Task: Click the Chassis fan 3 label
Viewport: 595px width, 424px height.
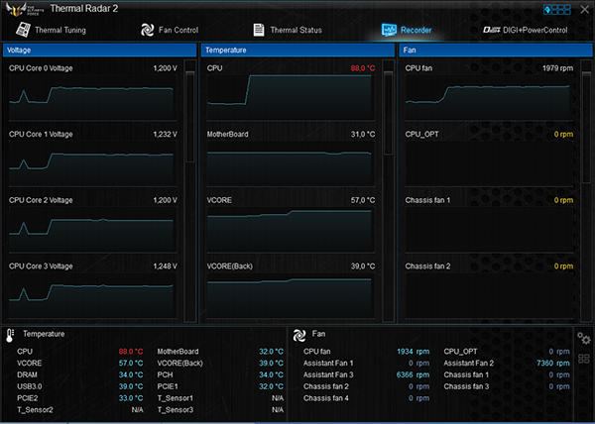Action: [x=466, y=386]
